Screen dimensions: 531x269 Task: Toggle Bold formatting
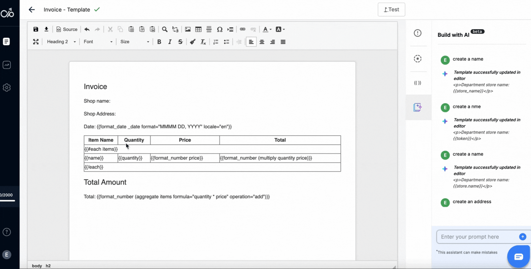pos(159,42)
